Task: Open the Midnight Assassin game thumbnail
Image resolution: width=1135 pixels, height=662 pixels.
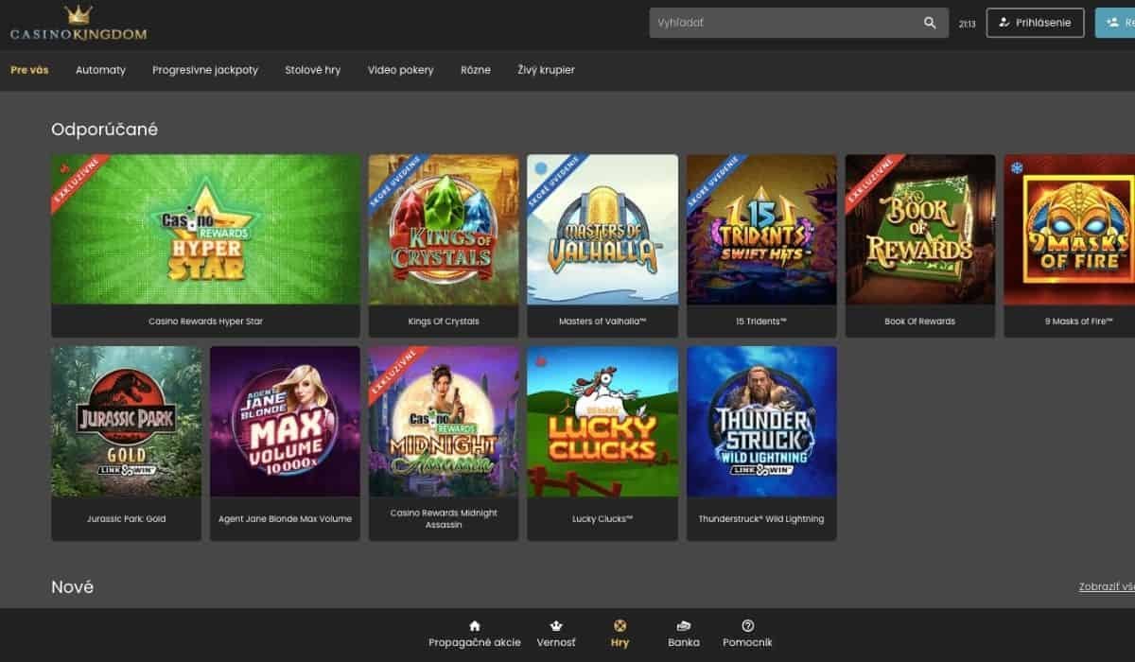Action: click(444, 422)
